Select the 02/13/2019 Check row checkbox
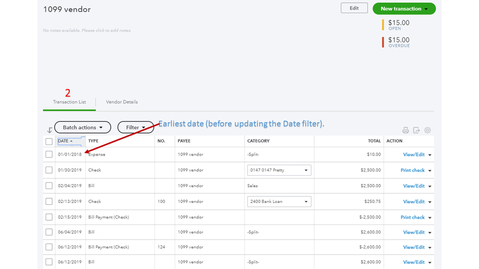 [49, 202]
